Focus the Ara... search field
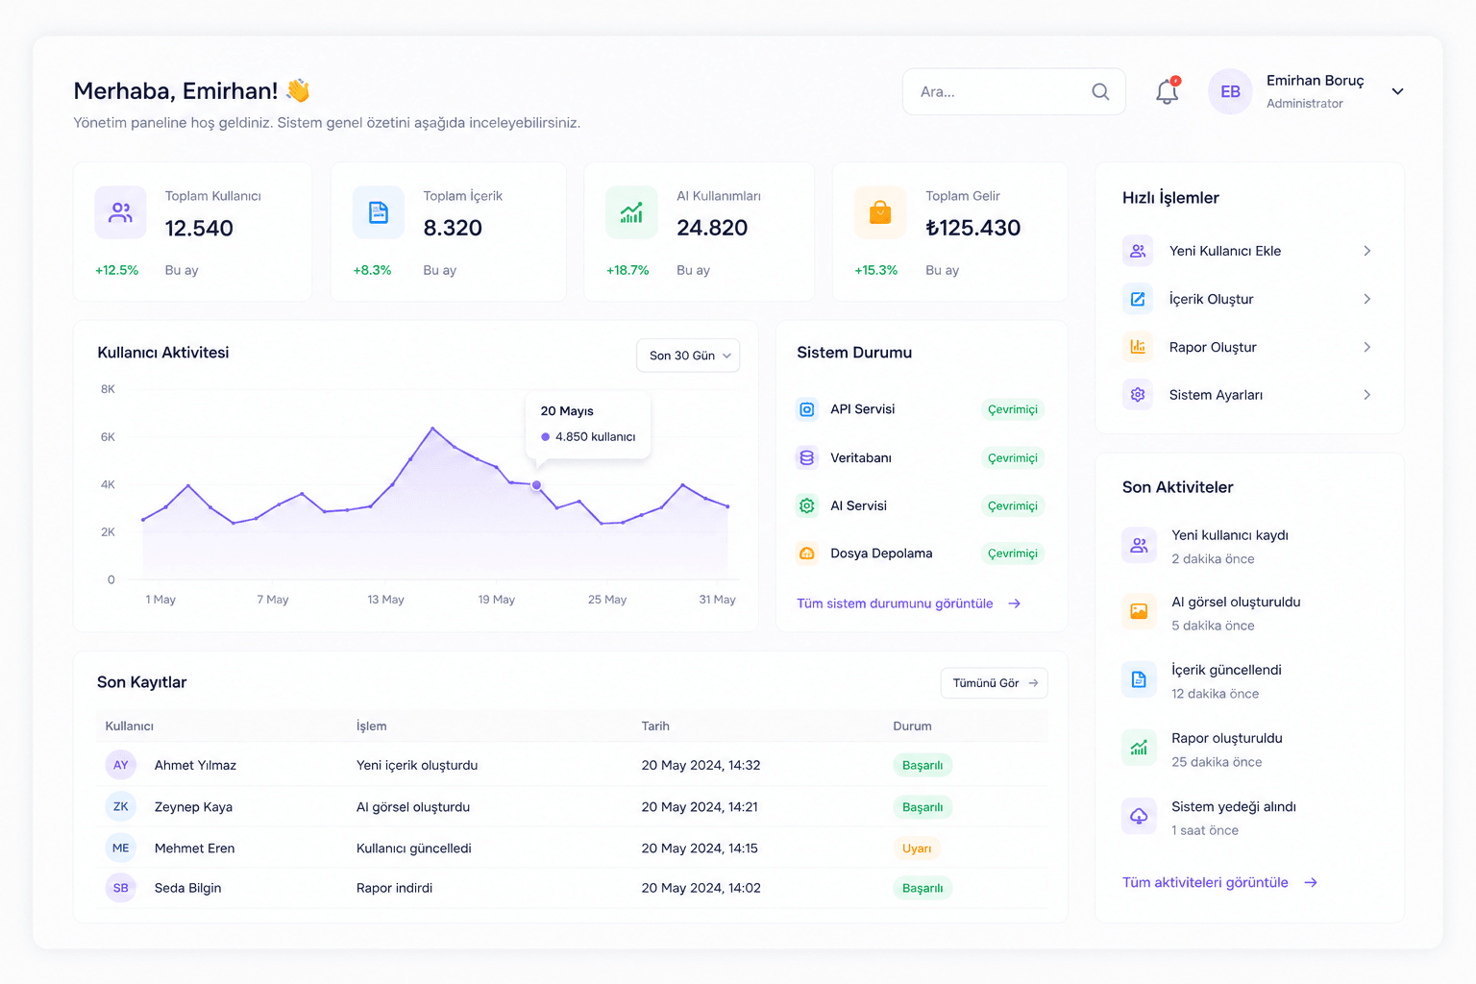 1014,91
